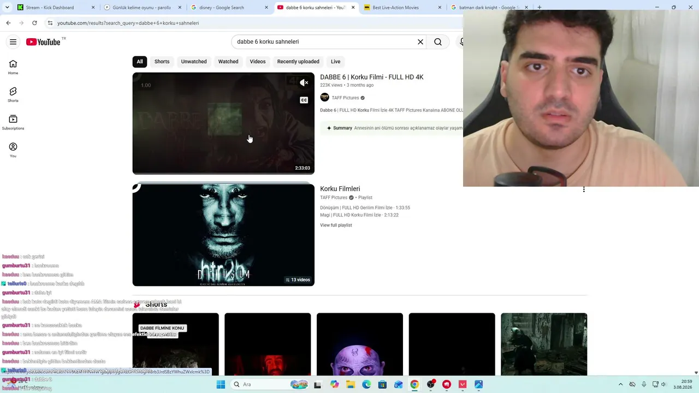
Task: Filter results by Watched
Action: click(228, 62)
